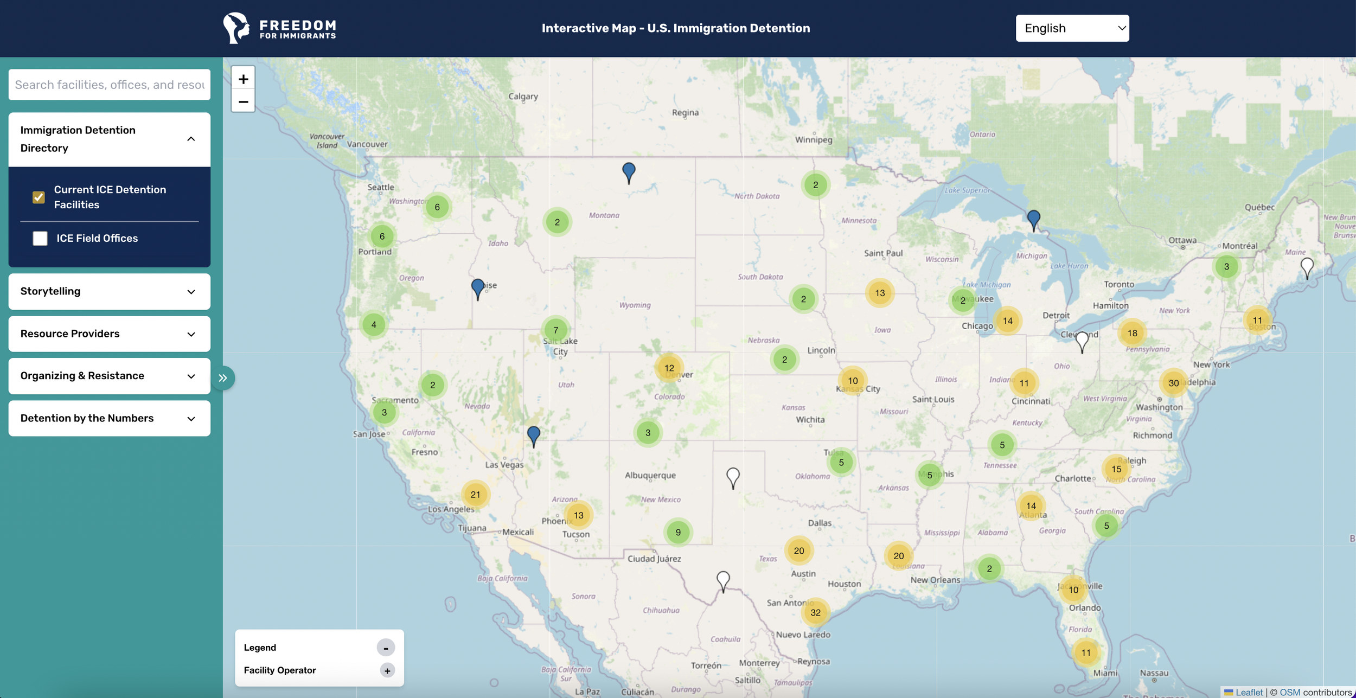The image size is (1356, 698).
Task: Collapse the Immigration Detention Directory section
Action: (x=191, y=139)
